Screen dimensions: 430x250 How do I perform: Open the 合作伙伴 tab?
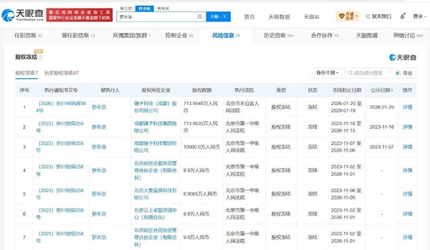click(325, 35)
